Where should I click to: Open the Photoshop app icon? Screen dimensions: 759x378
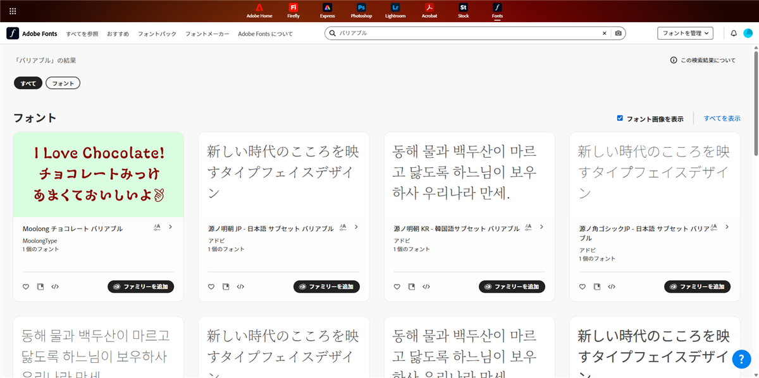(x=361, y=10)
